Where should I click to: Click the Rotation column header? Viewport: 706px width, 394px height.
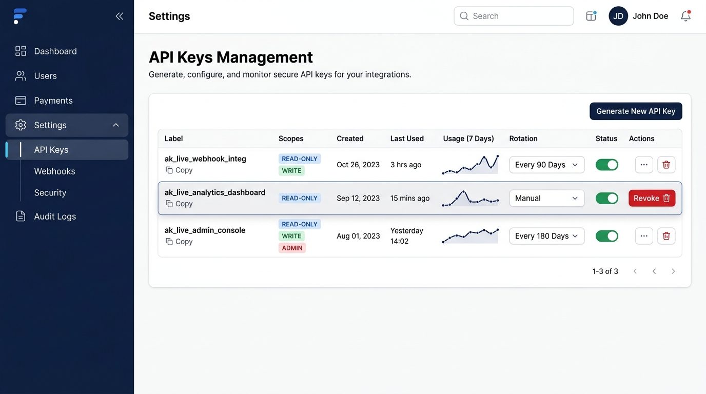point(523,139)
